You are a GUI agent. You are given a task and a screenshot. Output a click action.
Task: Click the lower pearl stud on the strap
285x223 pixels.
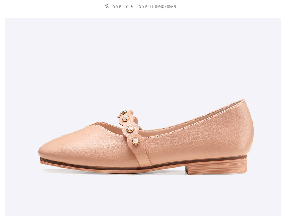[136, 141]
